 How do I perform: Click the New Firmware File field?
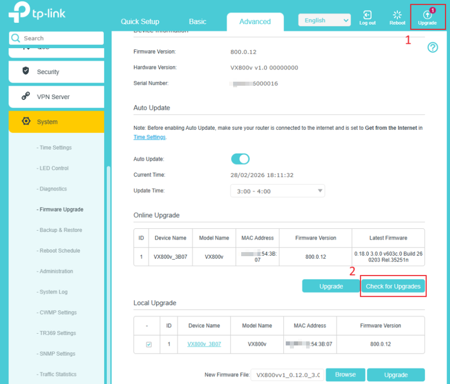tap(287, 375)
